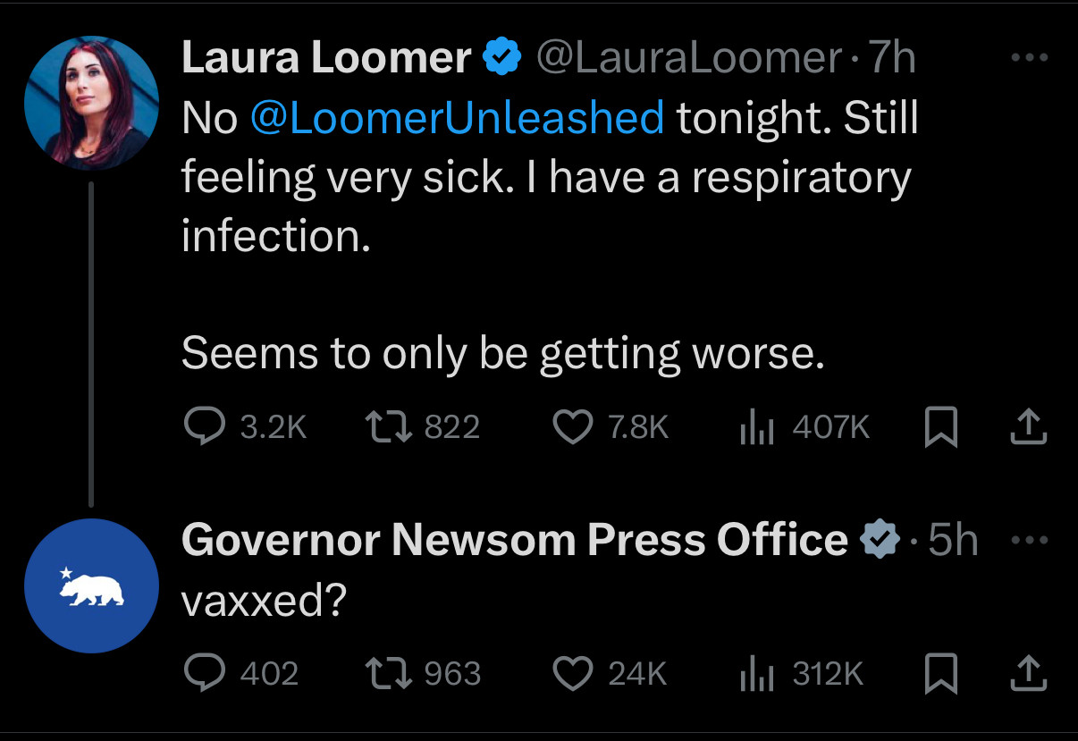The image size is (1078, 741).
Task: Repost Laura Loomer's post
Action: click(389, 426)
